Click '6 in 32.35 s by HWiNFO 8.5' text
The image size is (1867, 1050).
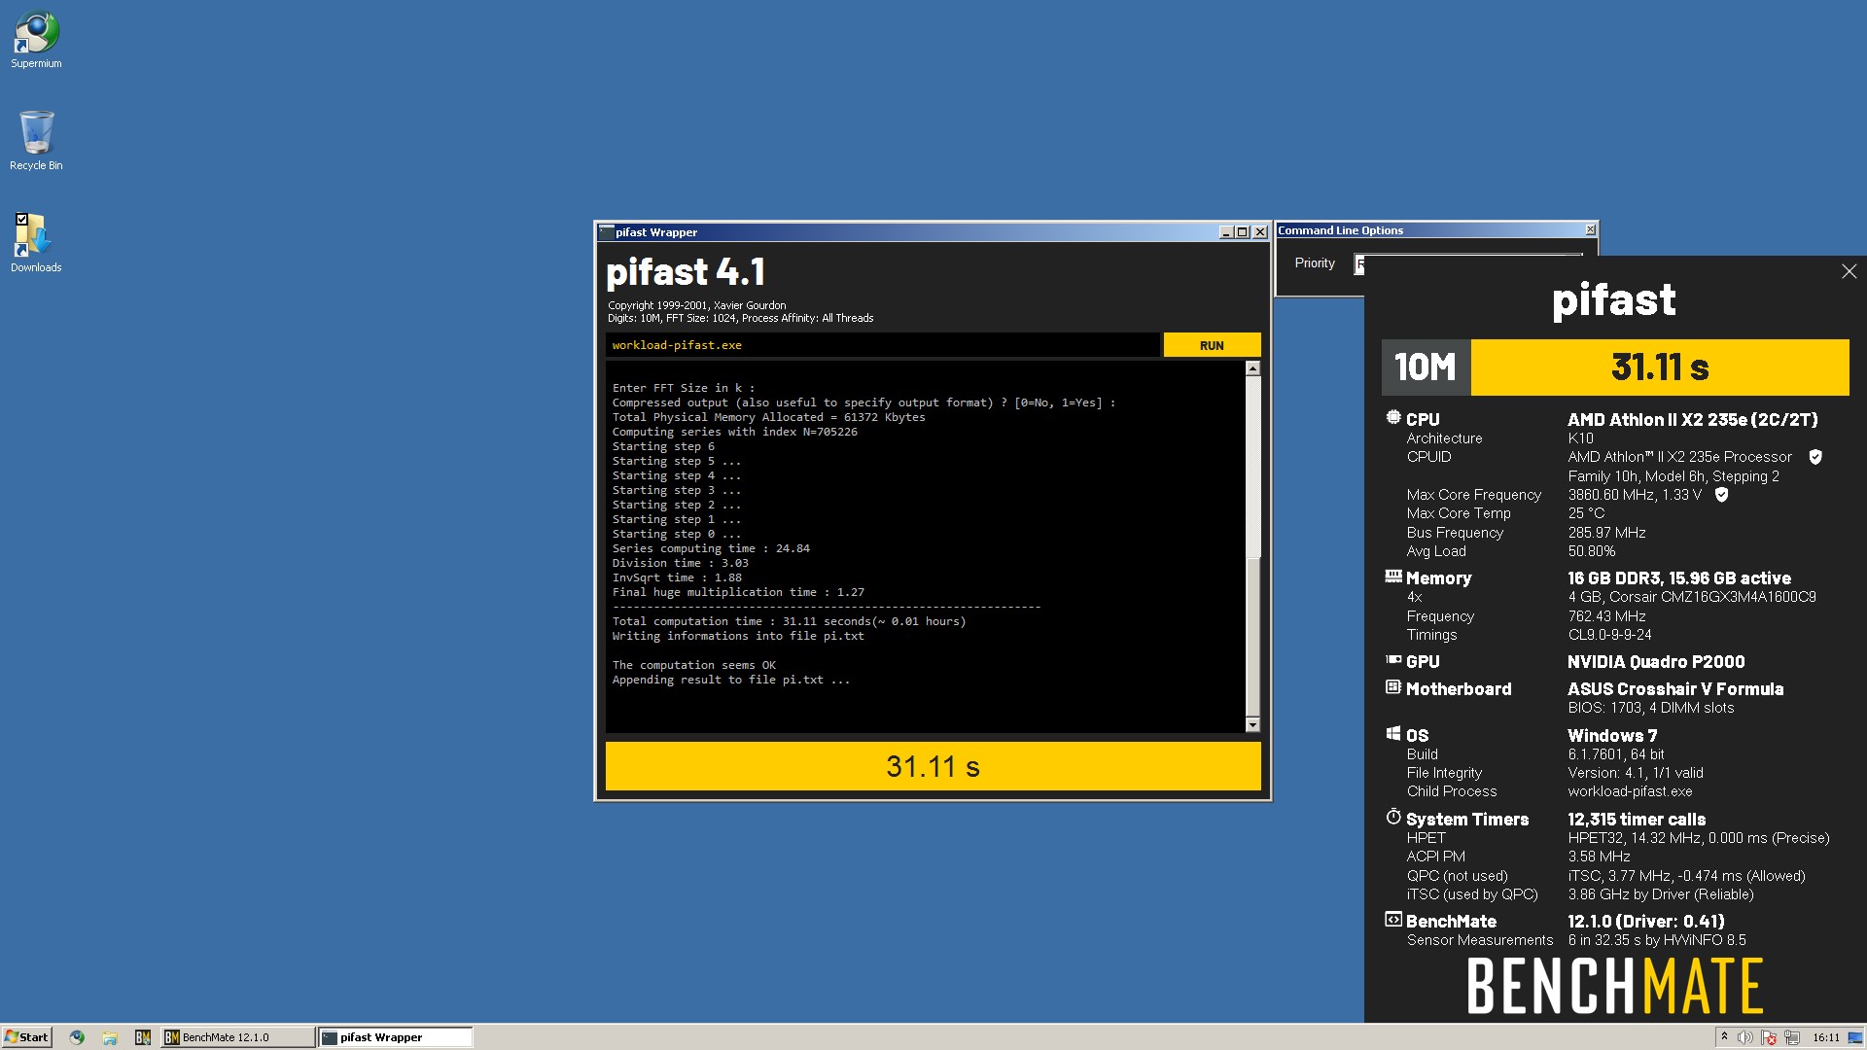tap(1657, 940)
